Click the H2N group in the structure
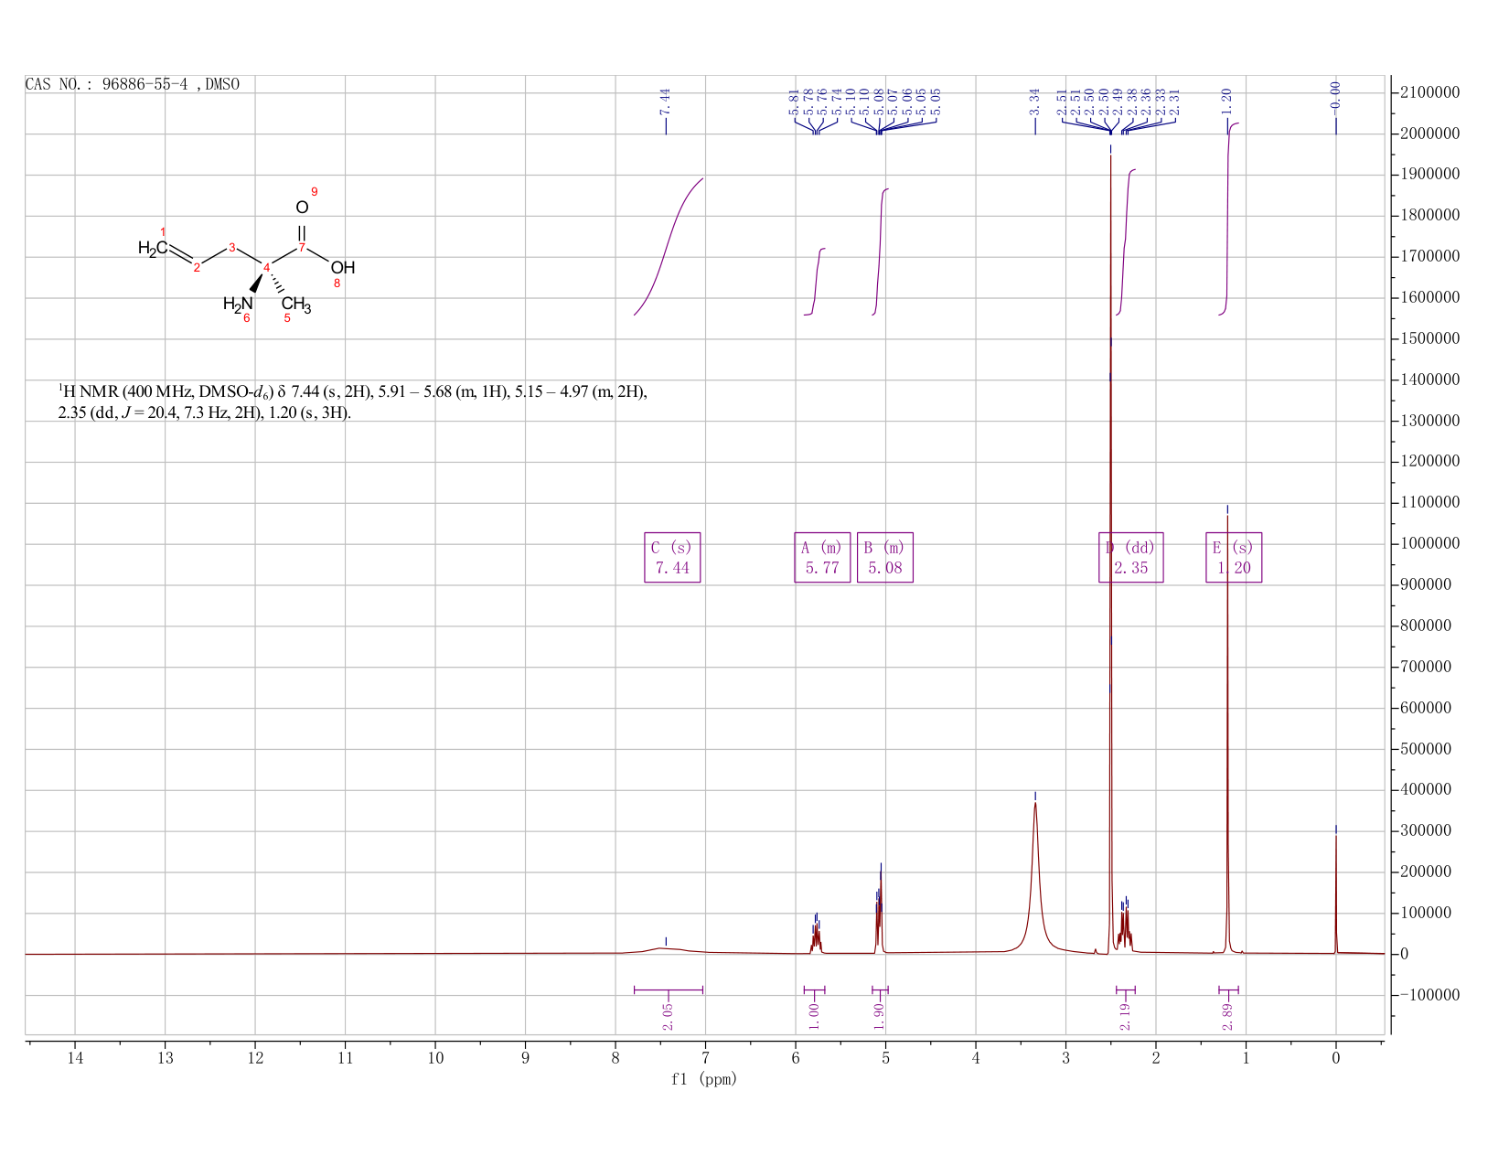The height and width of the screenshot is (1166, 1509). point(238,305)
